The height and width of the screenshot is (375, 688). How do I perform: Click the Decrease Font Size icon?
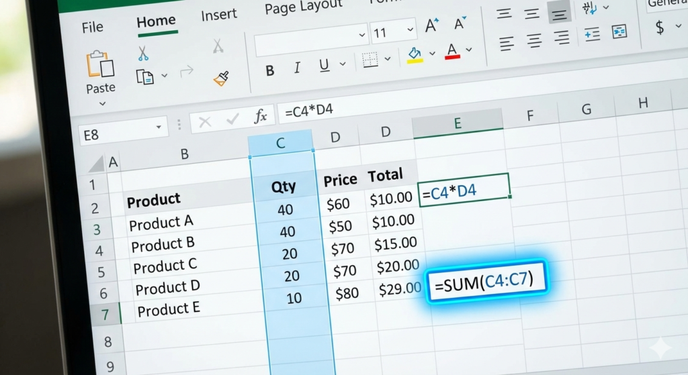click(460, 25)
